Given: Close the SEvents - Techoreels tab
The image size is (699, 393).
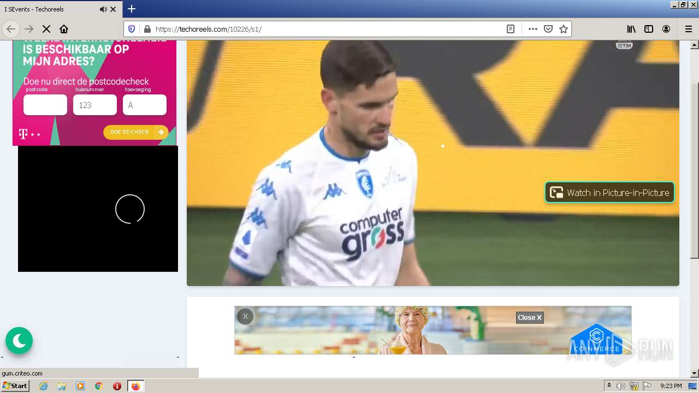Looking at the screenshot, I should [x=113, y=9].
